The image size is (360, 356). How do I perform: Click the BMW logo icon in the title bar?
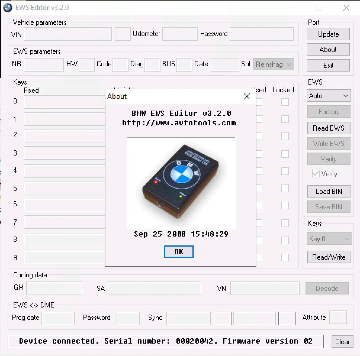point(7,8)
